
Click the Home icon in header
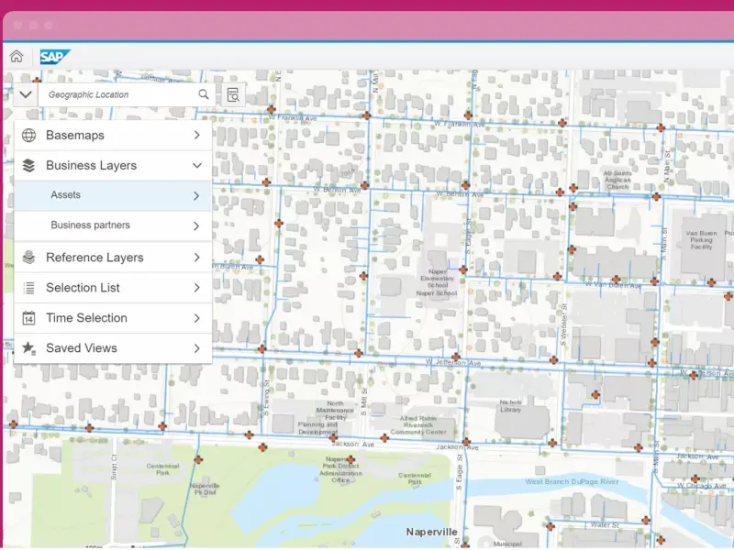[17, 56]
